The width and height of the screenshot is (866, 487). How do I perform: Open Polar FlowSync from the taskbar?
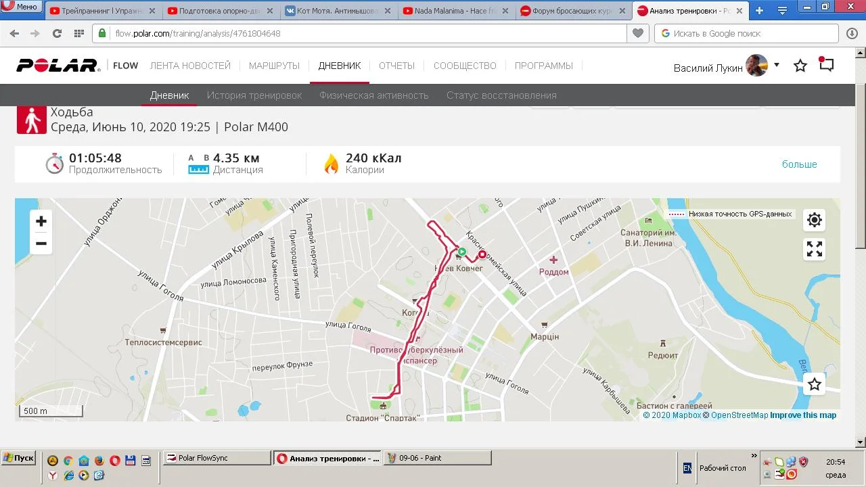tap(218, 458)
